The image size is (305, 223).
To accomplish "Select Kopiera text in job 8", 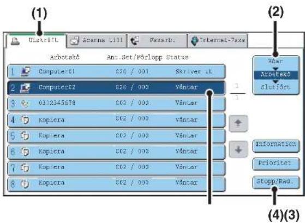I will (x=51, y=183).
